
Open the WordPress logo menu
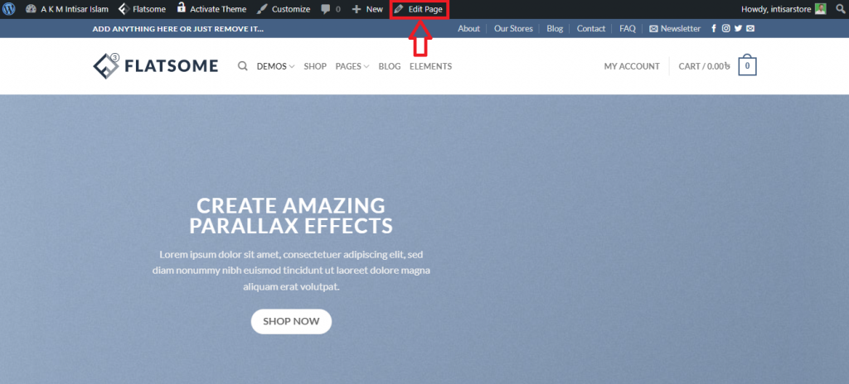click(x=8, y=9)
